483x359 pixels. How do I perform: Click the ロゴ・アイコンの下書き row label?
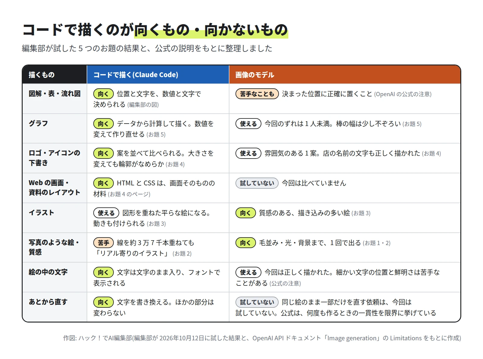coord(55,158)
